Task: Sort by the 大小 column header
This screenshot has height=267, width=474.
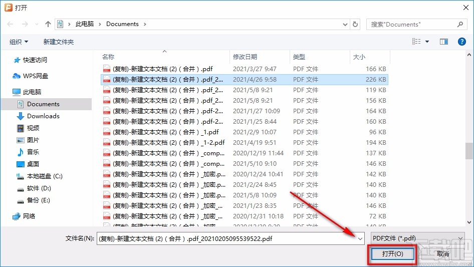Action: pos(370,57)
